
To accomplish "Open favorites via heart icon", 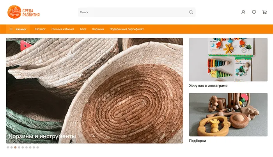I will 254,12.
